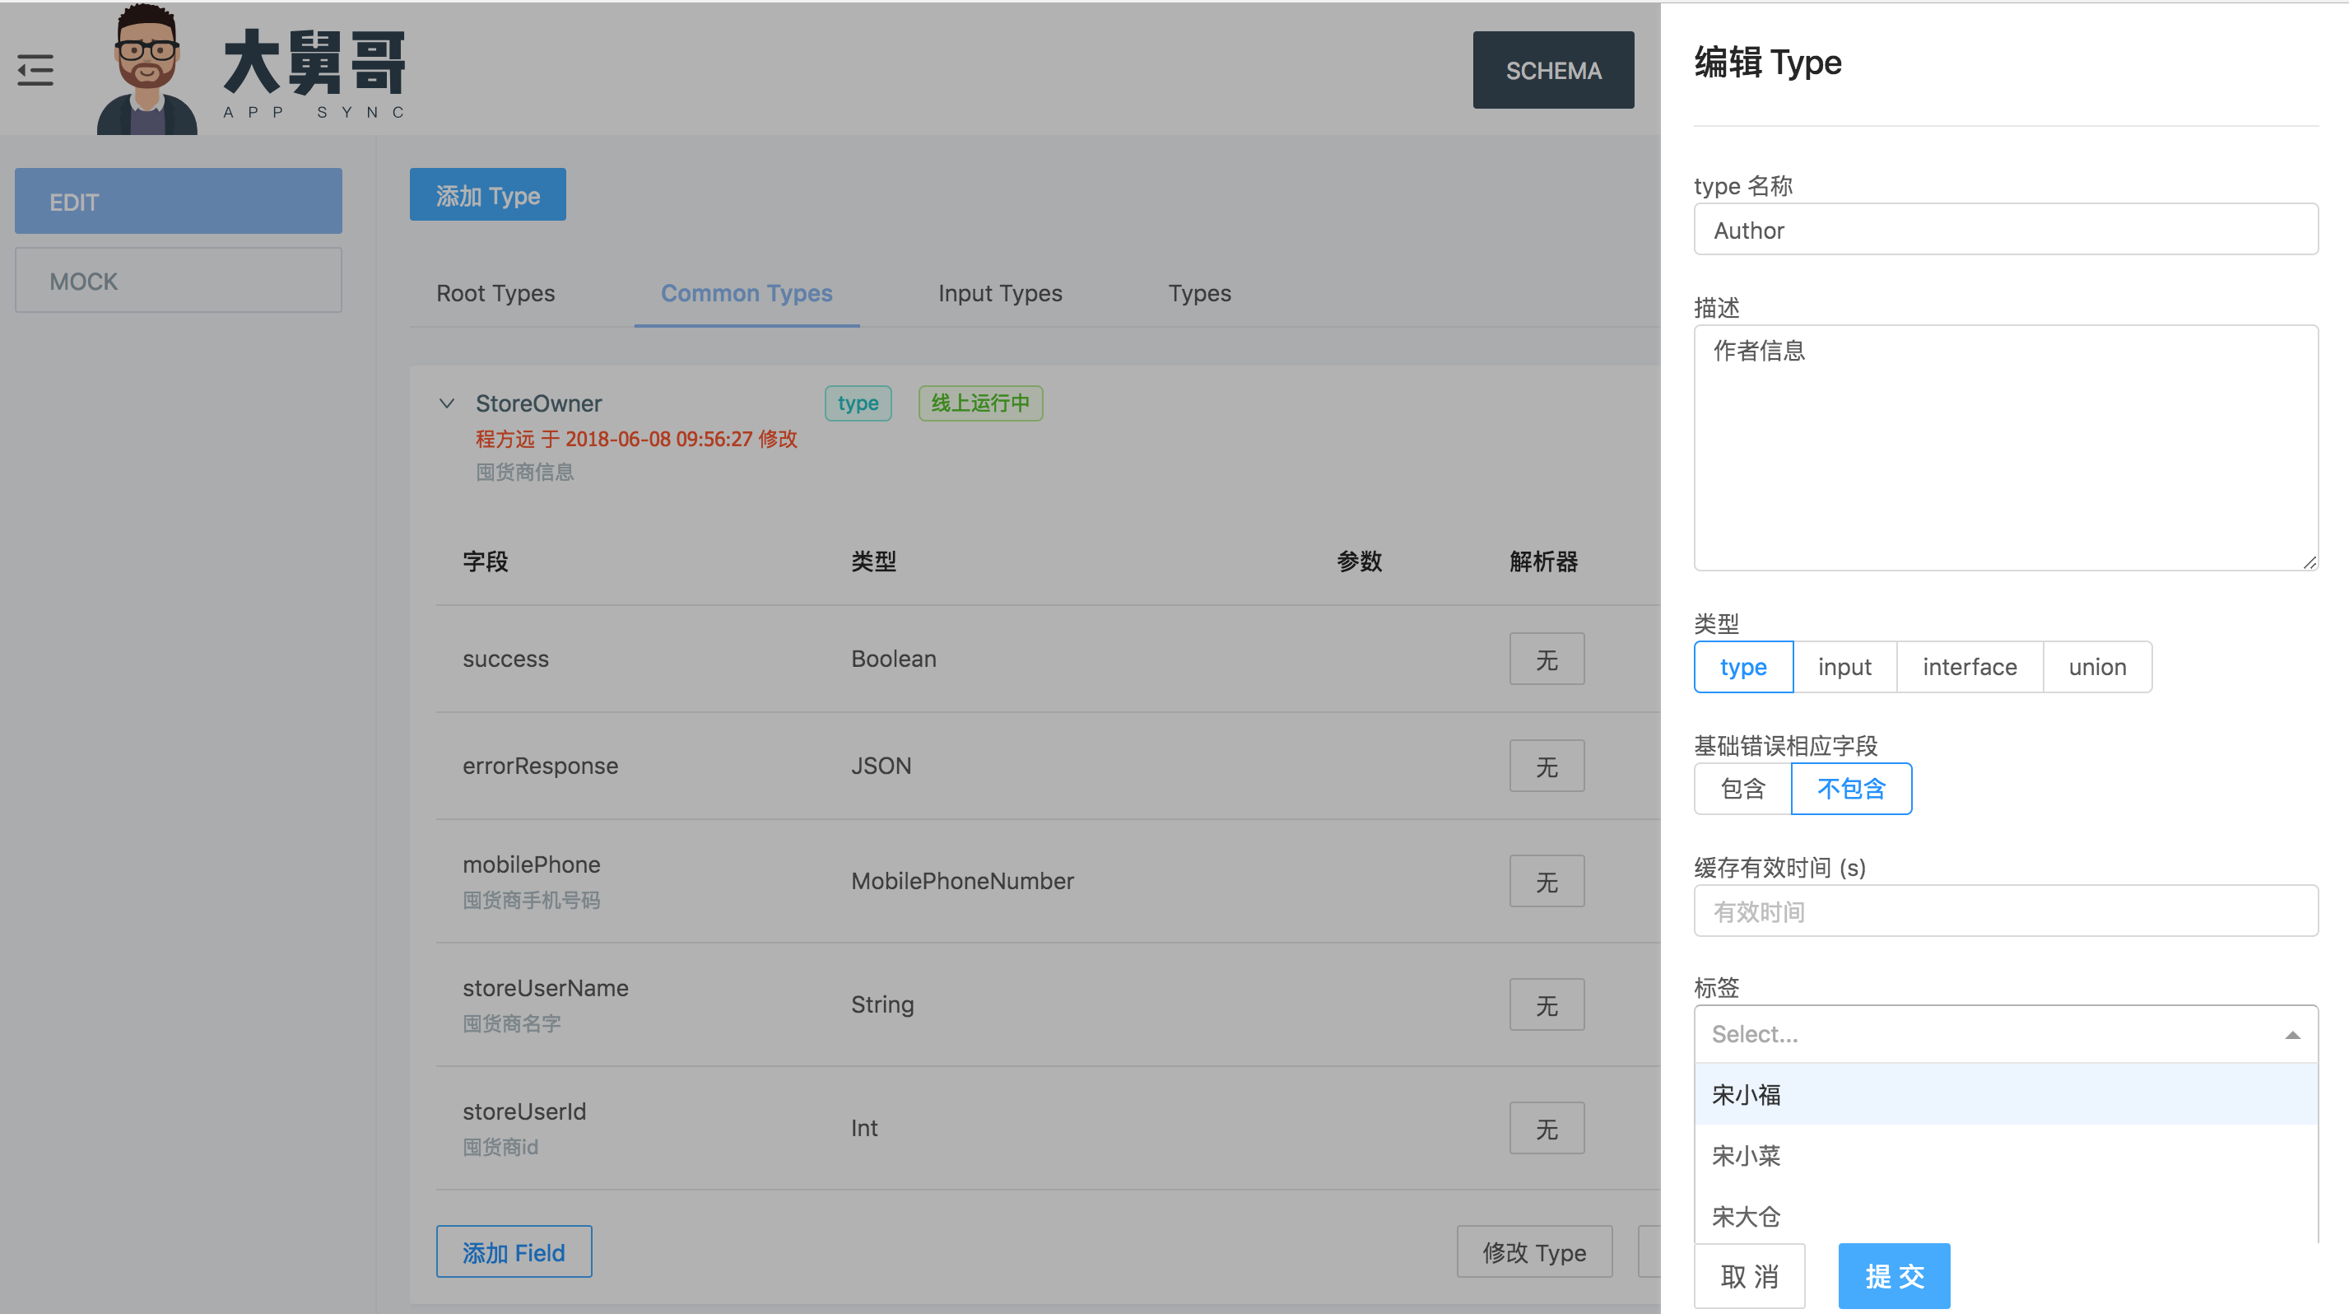Focus the type 名称 Author input field
Image resolution: width=2349 pixels, height=1314 pixels.
point(2005,230)
